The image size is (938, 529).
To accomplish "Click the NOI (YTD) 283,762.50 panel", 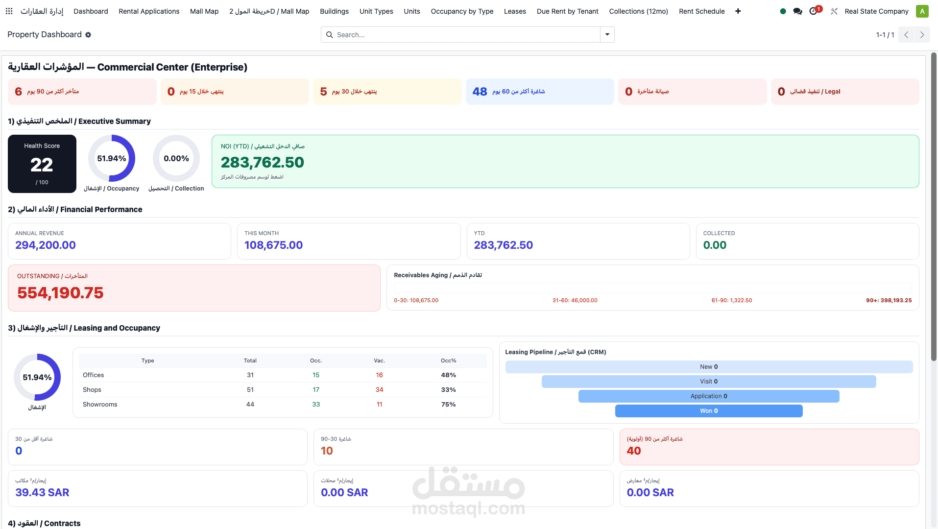I will coord(565,161).
